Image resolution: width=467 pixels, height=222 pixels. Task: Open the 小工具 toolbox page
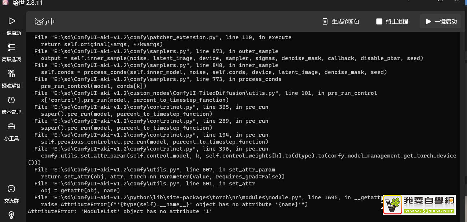11,131
